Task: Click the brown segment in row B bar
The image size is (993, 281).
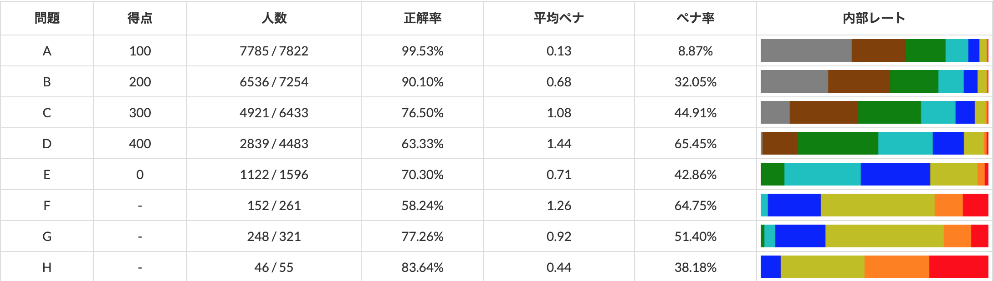Action: [859, 81]
